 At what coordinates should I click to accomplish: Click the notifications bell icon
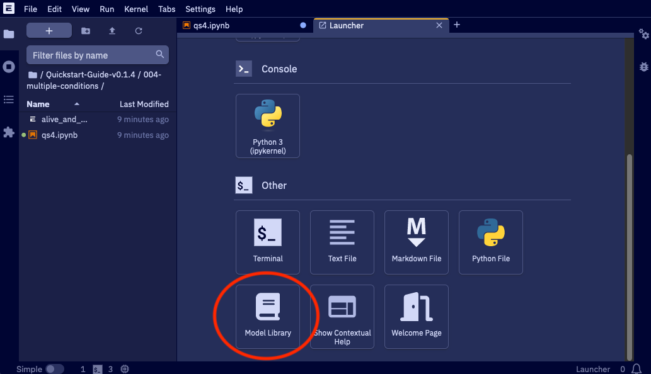[637, 368]
